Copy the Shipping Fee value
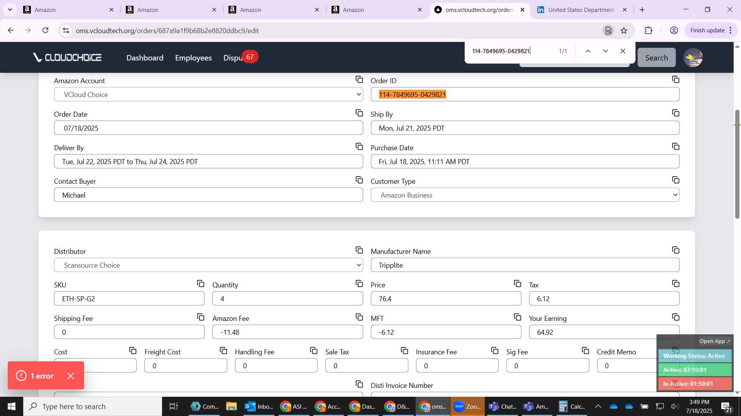The image size is (741, 416). [200, 317]
